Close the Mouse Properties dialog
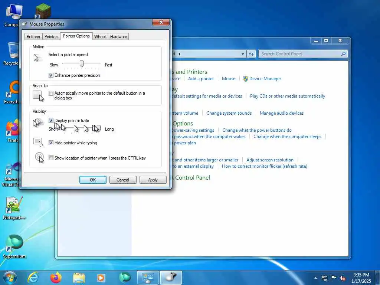 161,22
